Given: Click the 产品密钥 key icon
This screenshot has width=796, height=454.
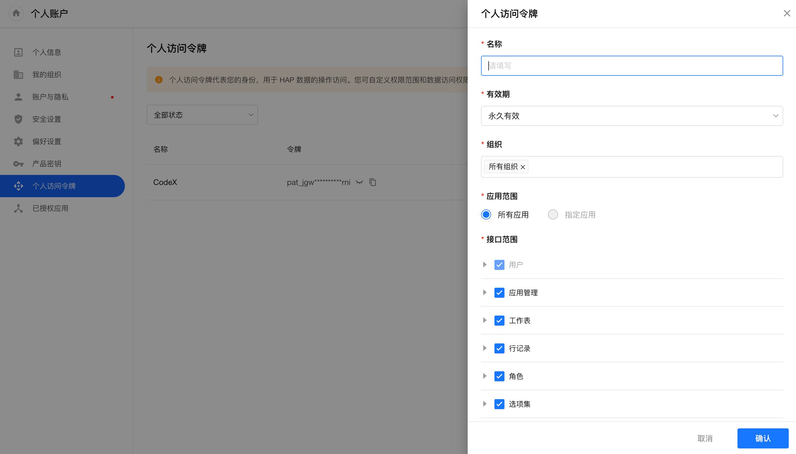Looking at the screenshot, I should [18, 164].
